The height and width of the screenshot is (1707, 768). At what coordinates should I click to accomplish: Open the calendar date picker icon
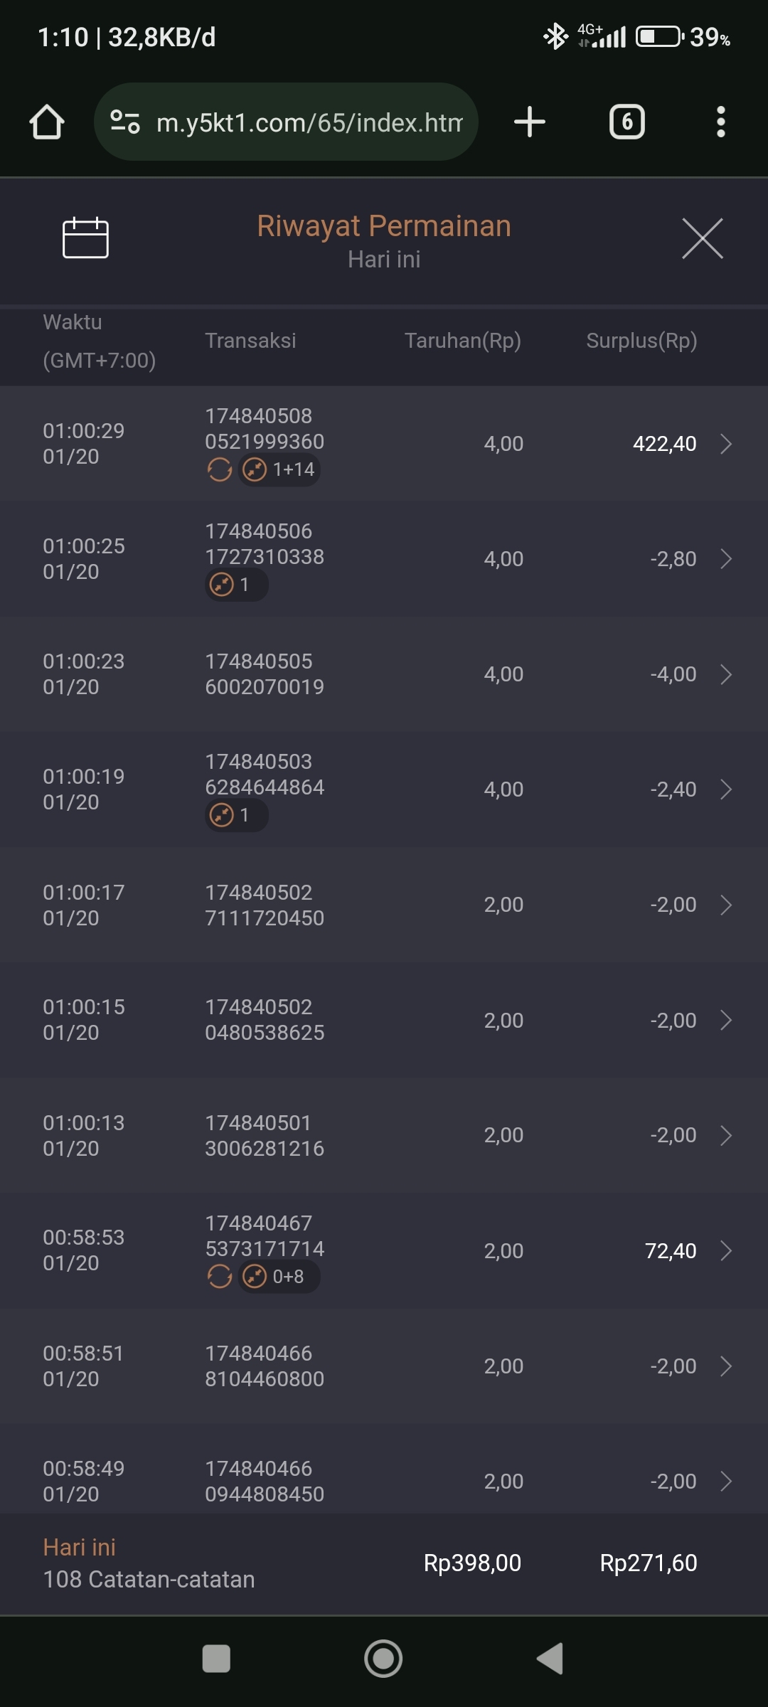click(x=85, y=238)
